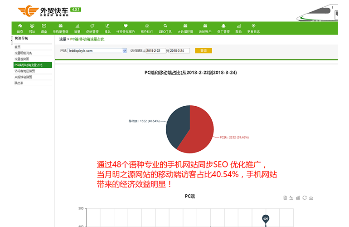Open the chart data view icon
349x227 pixels.
coord(285,197)
